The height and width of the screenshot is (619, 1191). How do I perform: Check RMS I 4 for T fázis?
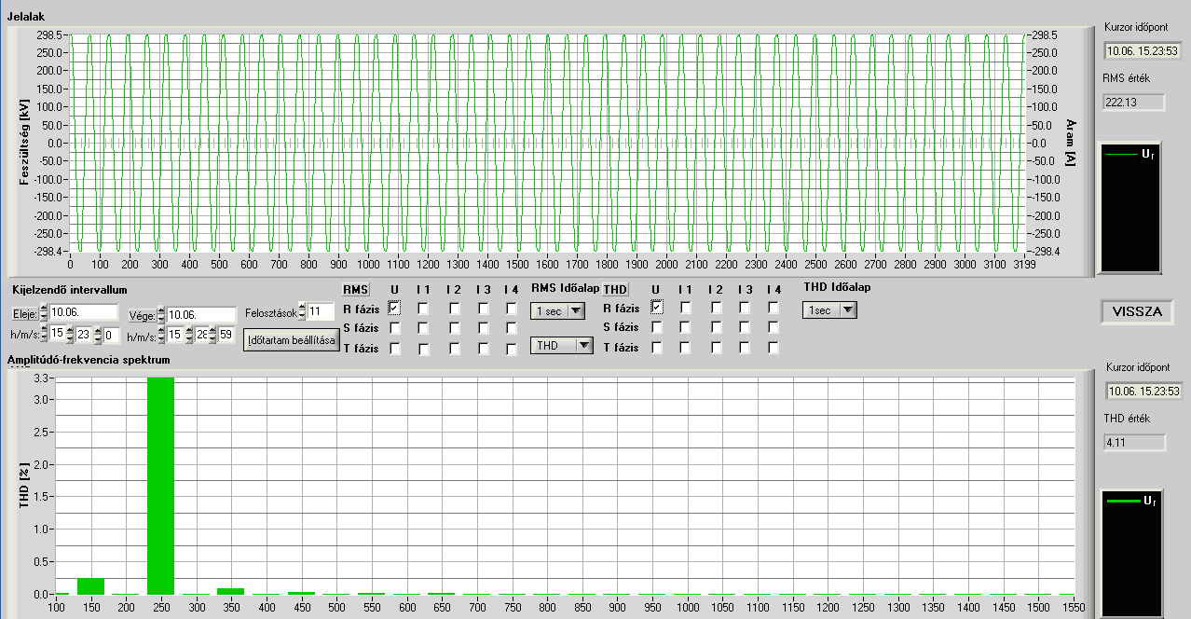click(512, 349)
